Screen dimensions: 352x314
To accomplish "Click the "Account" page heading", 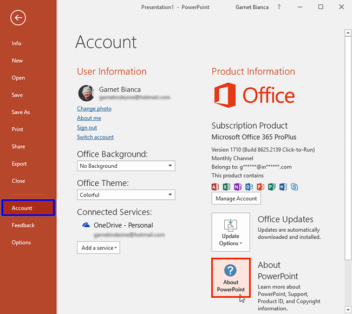I will coord(106,42).
